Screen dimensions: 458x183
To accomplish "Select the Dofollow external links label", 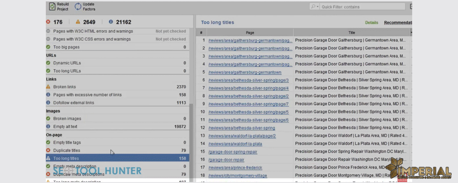I will click(74, 102).
